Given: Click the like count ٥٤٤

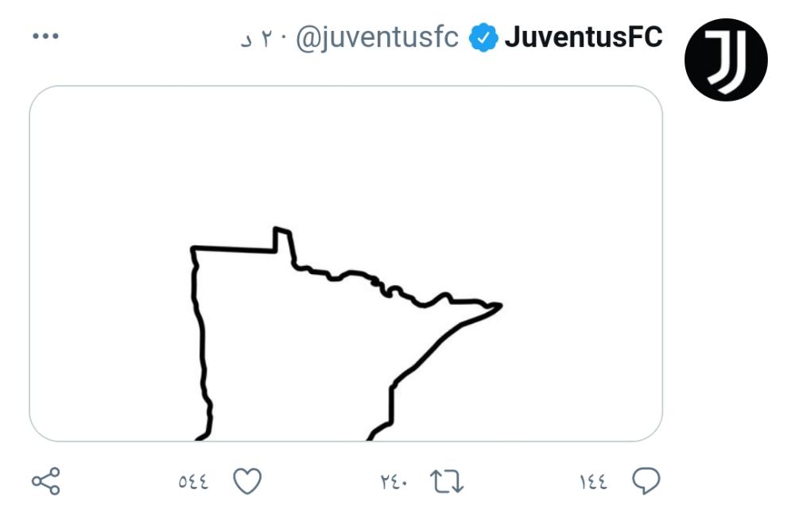Looking at the screenshot, I should point(193,481).
